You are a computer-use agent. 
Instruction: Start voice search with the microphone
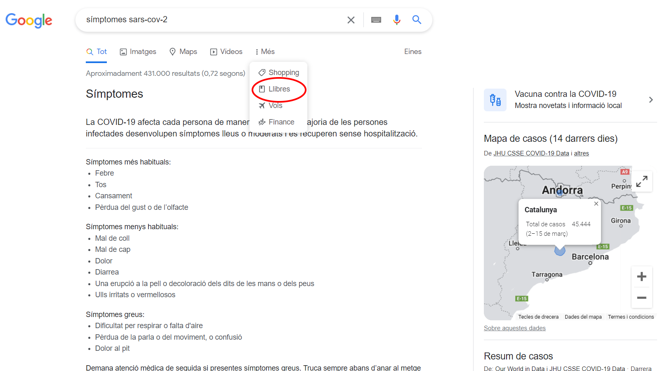click(x=396, y=20)
